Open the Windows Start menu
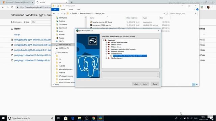Viewport: 216px width, 121px height. point(3,118)
